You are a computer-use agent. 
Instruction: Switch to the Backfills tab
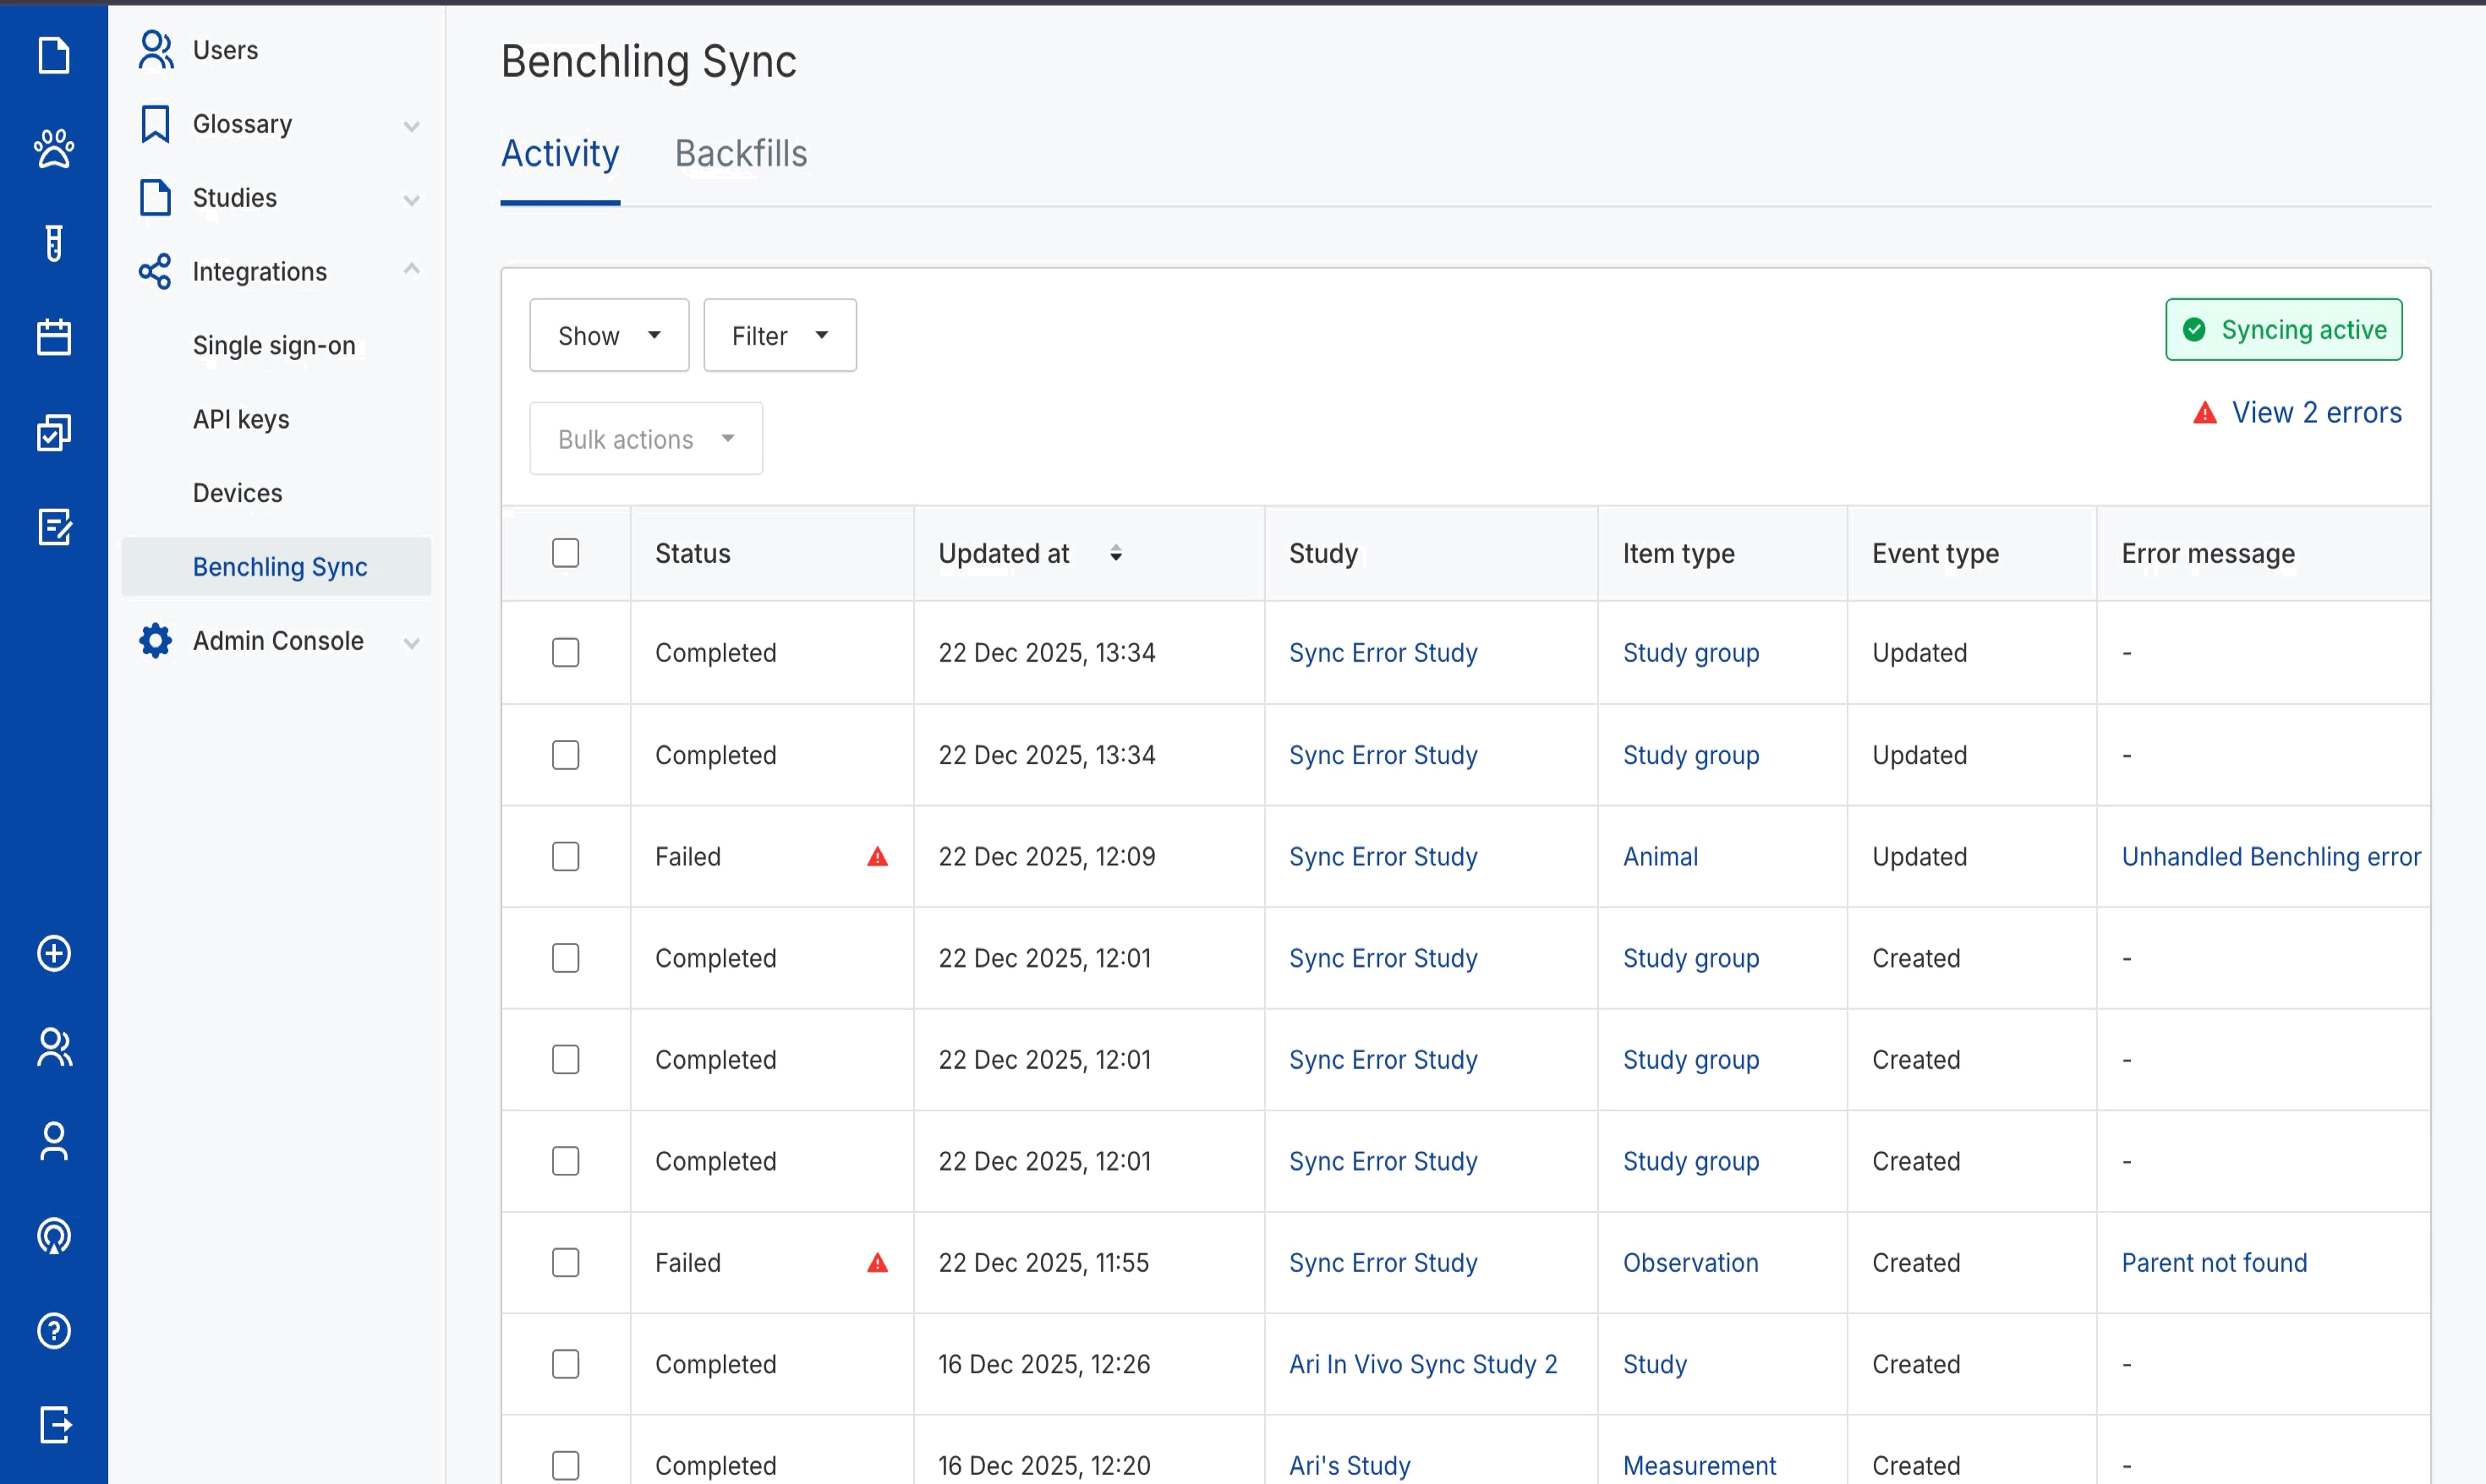pyautogui.click(x=740, y=154)
